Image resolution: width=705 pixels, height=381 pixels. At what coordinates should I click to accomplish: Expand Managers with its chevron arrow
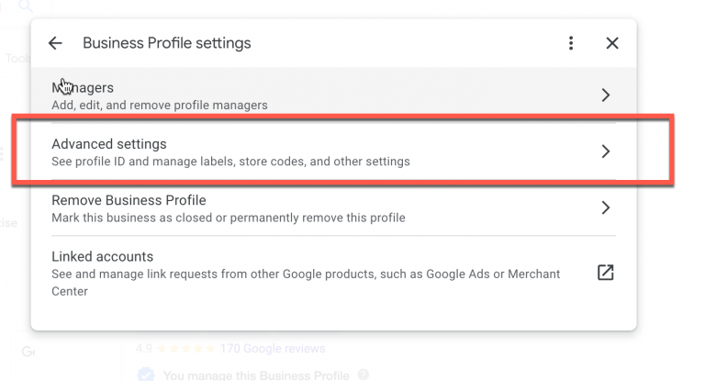click(x=605, y=95)
